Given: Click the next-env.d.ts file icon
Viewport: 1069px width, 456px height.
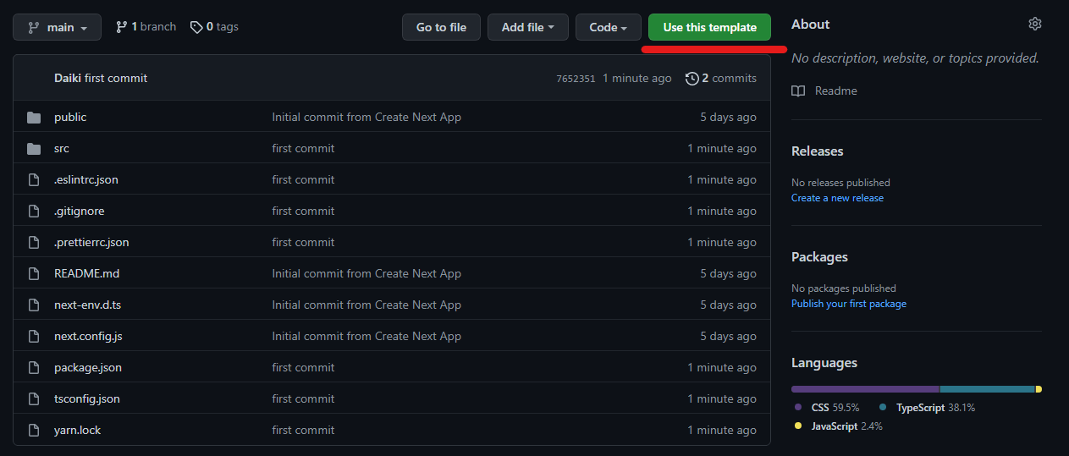Looking at the screenshot, I should click(x=34, y=305).
